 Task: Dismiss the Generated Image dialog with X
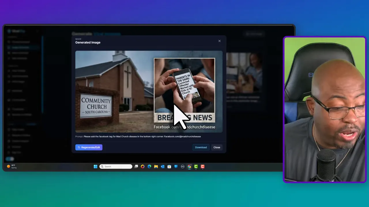point(219,41)
